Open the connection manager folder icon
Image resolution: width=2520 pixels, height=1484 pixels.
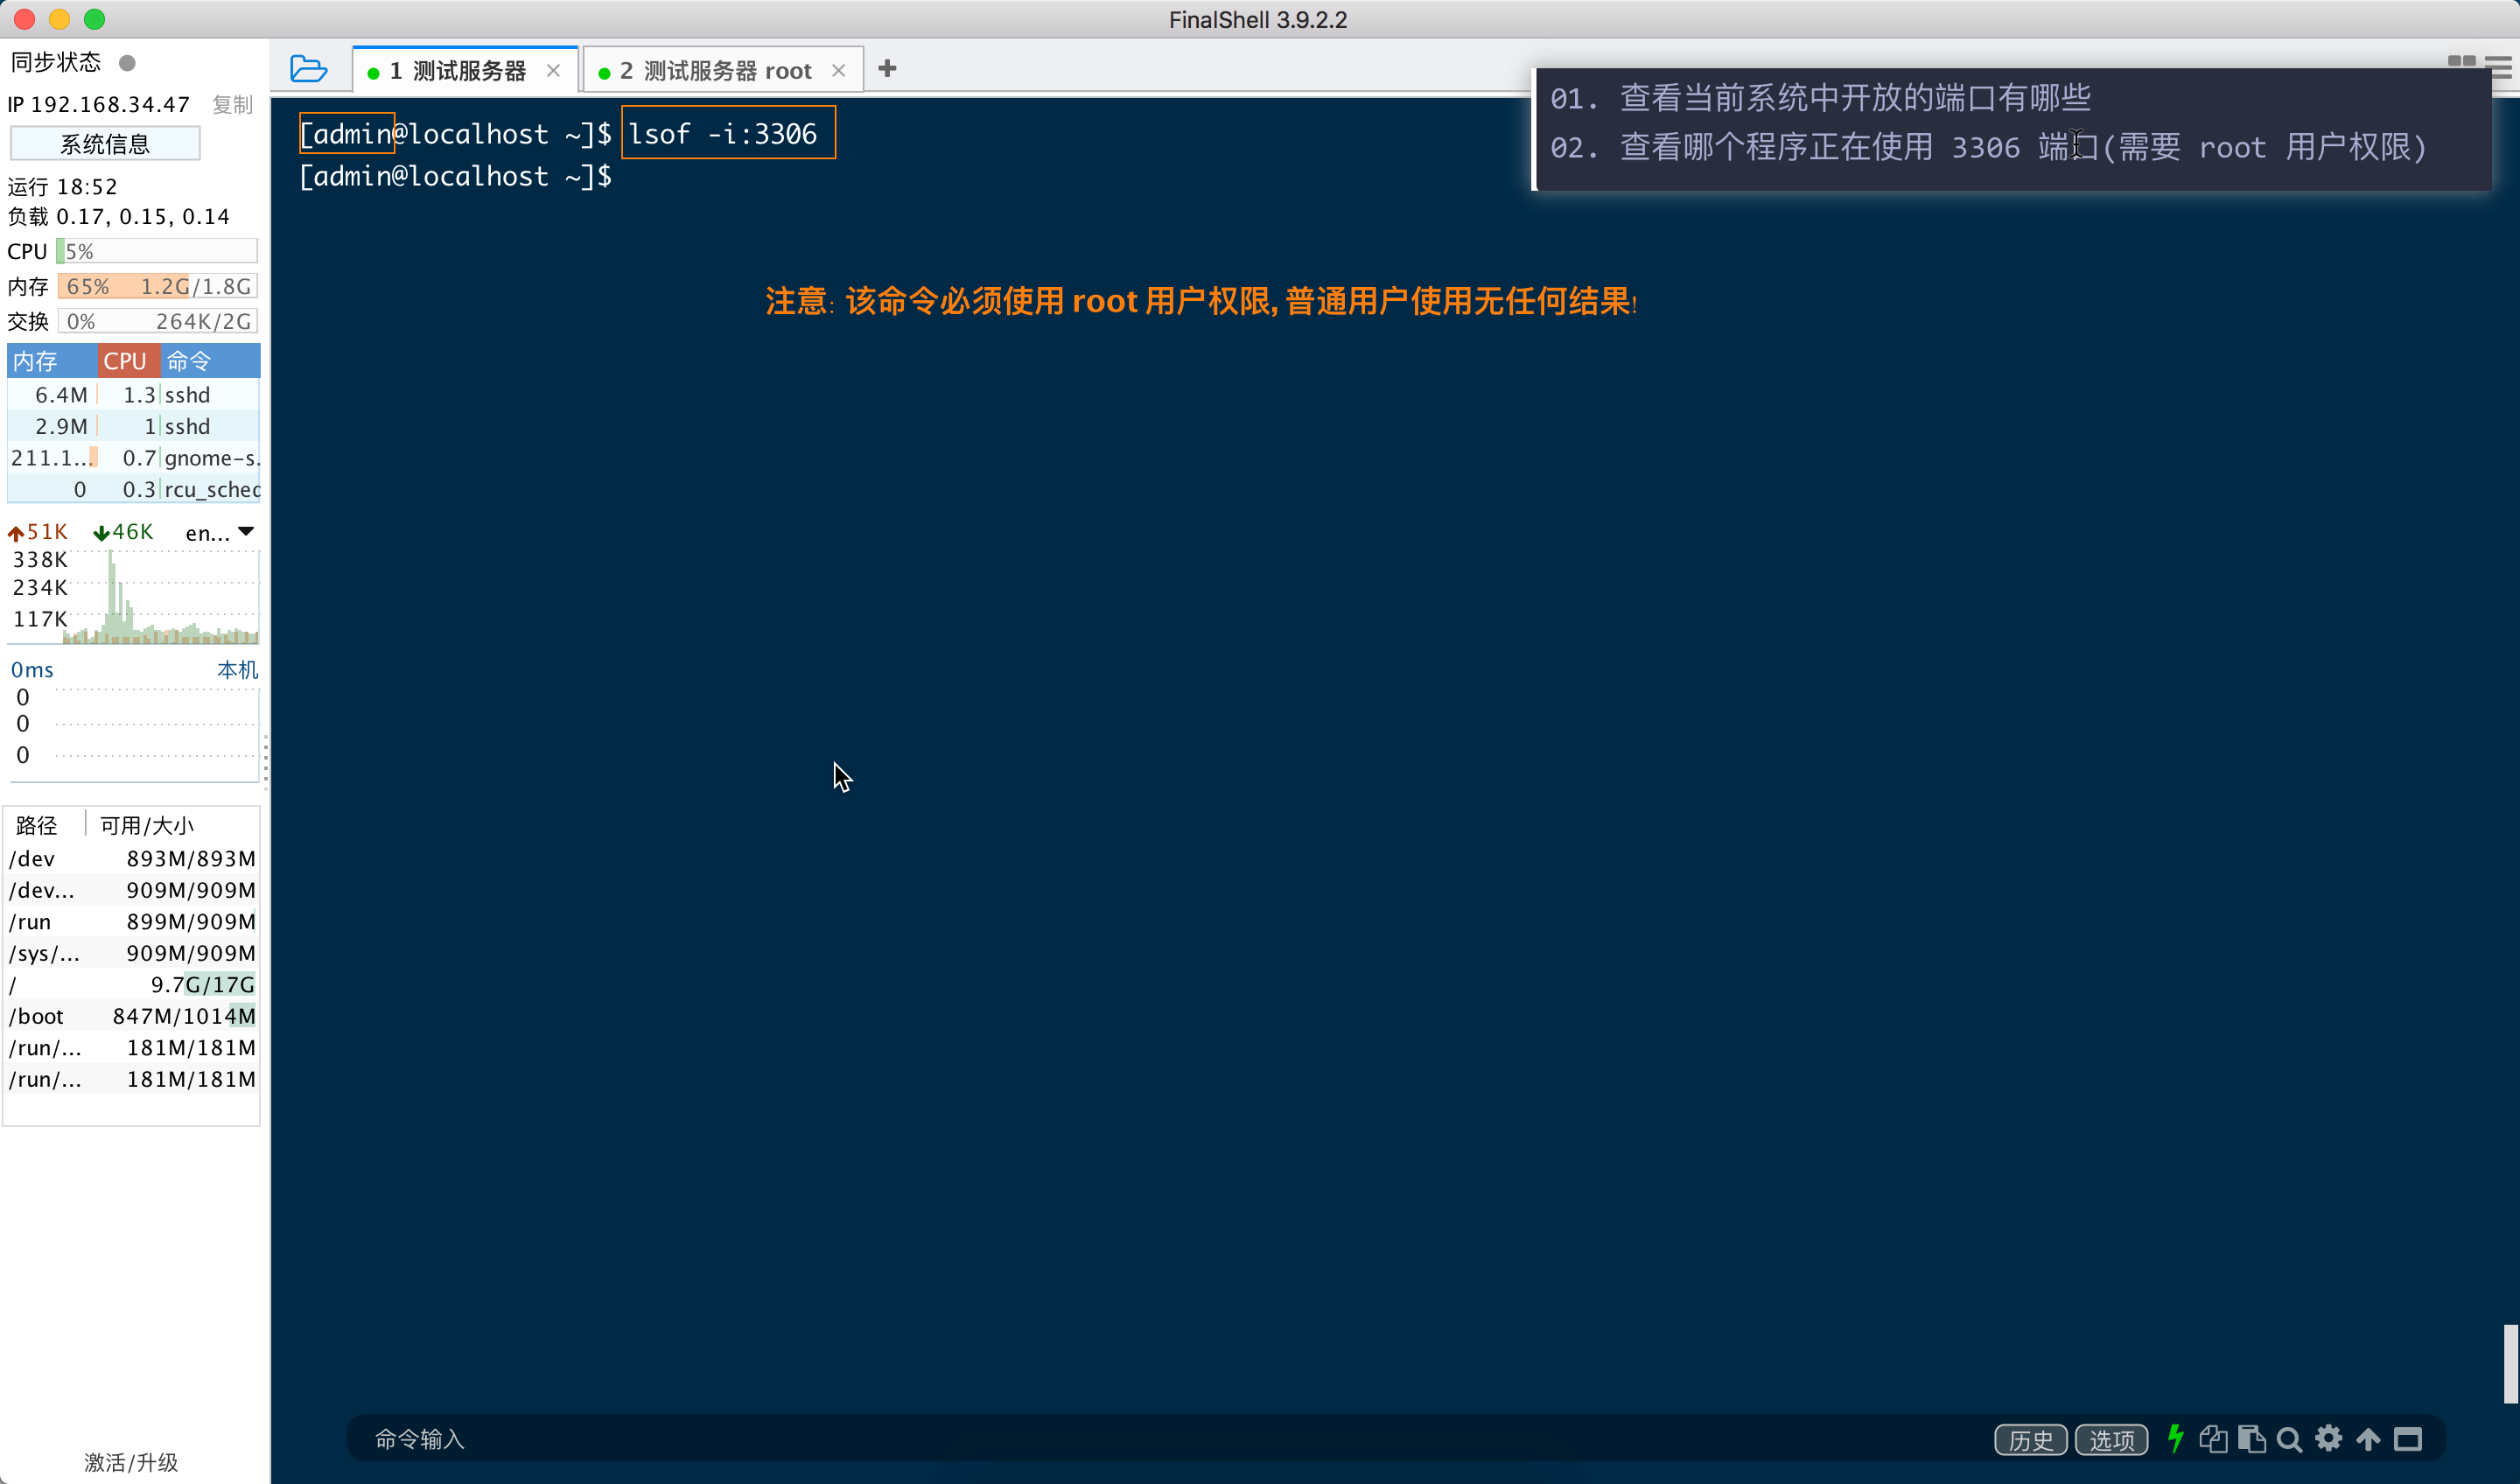[x=308, y=69]
